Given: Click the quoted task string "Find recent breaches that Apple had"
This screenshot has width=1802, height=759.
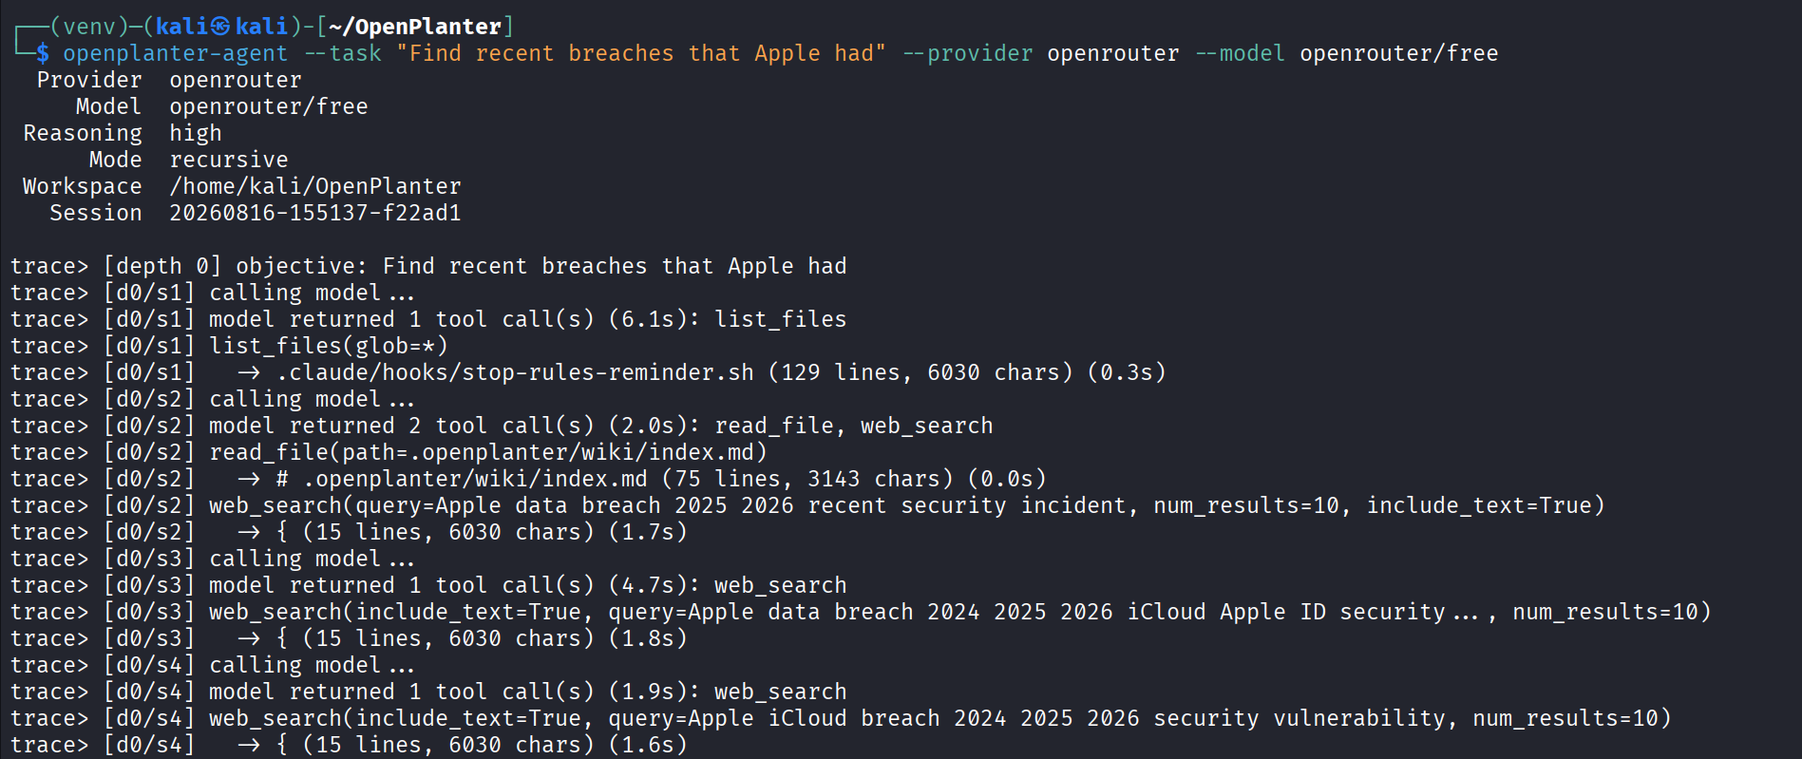Looking at the screenshot, I should tap(641, 53).
